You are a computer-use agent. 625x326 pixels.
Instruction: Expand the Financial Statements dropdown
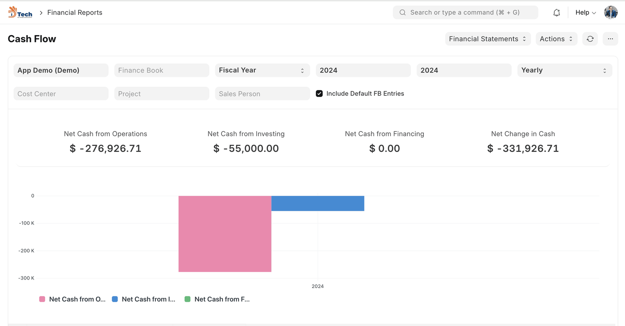click(487, 39)
